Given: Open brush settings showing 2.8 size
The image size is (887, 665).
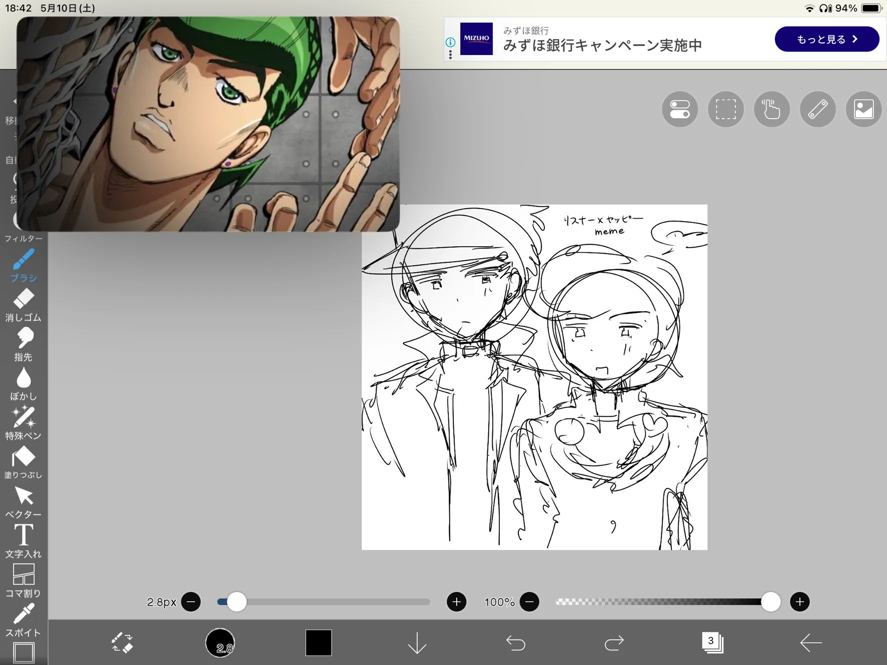Looking at the screenshot, I should pyautogui.click(x=220, y=642).
